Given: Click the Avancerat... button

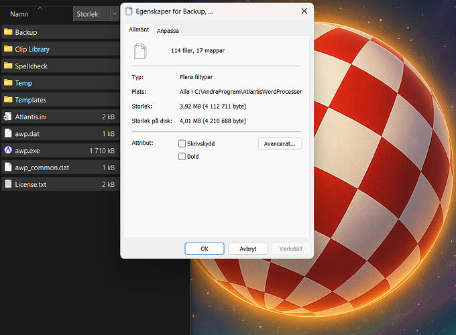Looking at the screenshot, I should 280,143.
